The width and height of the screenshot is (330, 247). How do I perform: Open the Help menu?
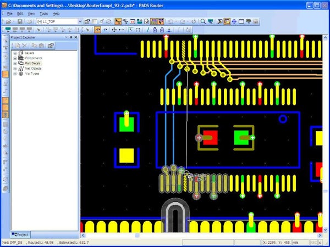point(56,14)
